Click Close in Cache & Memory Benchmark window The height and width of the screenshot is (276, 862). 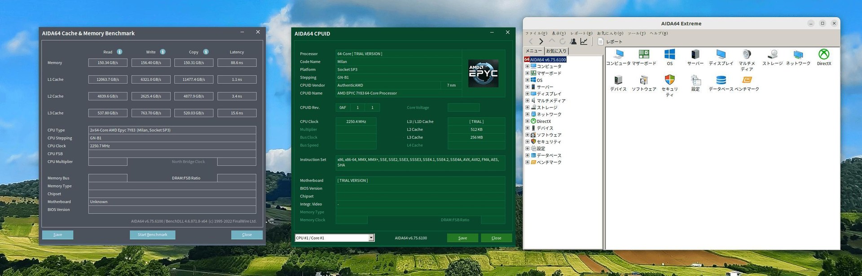point(247,235)
